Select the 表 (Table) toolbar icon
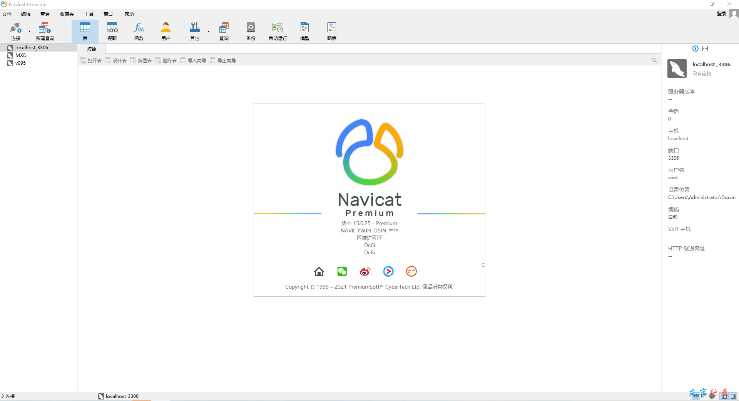This screenshot has width=739, height=401. [85, 31]
